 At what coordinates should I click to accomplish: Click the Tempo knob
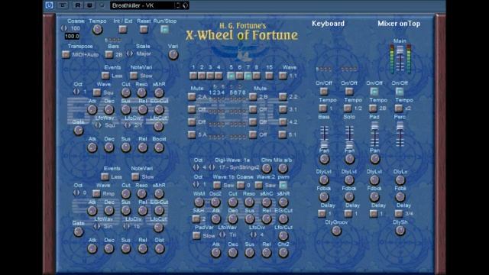[x=97, y=30]
